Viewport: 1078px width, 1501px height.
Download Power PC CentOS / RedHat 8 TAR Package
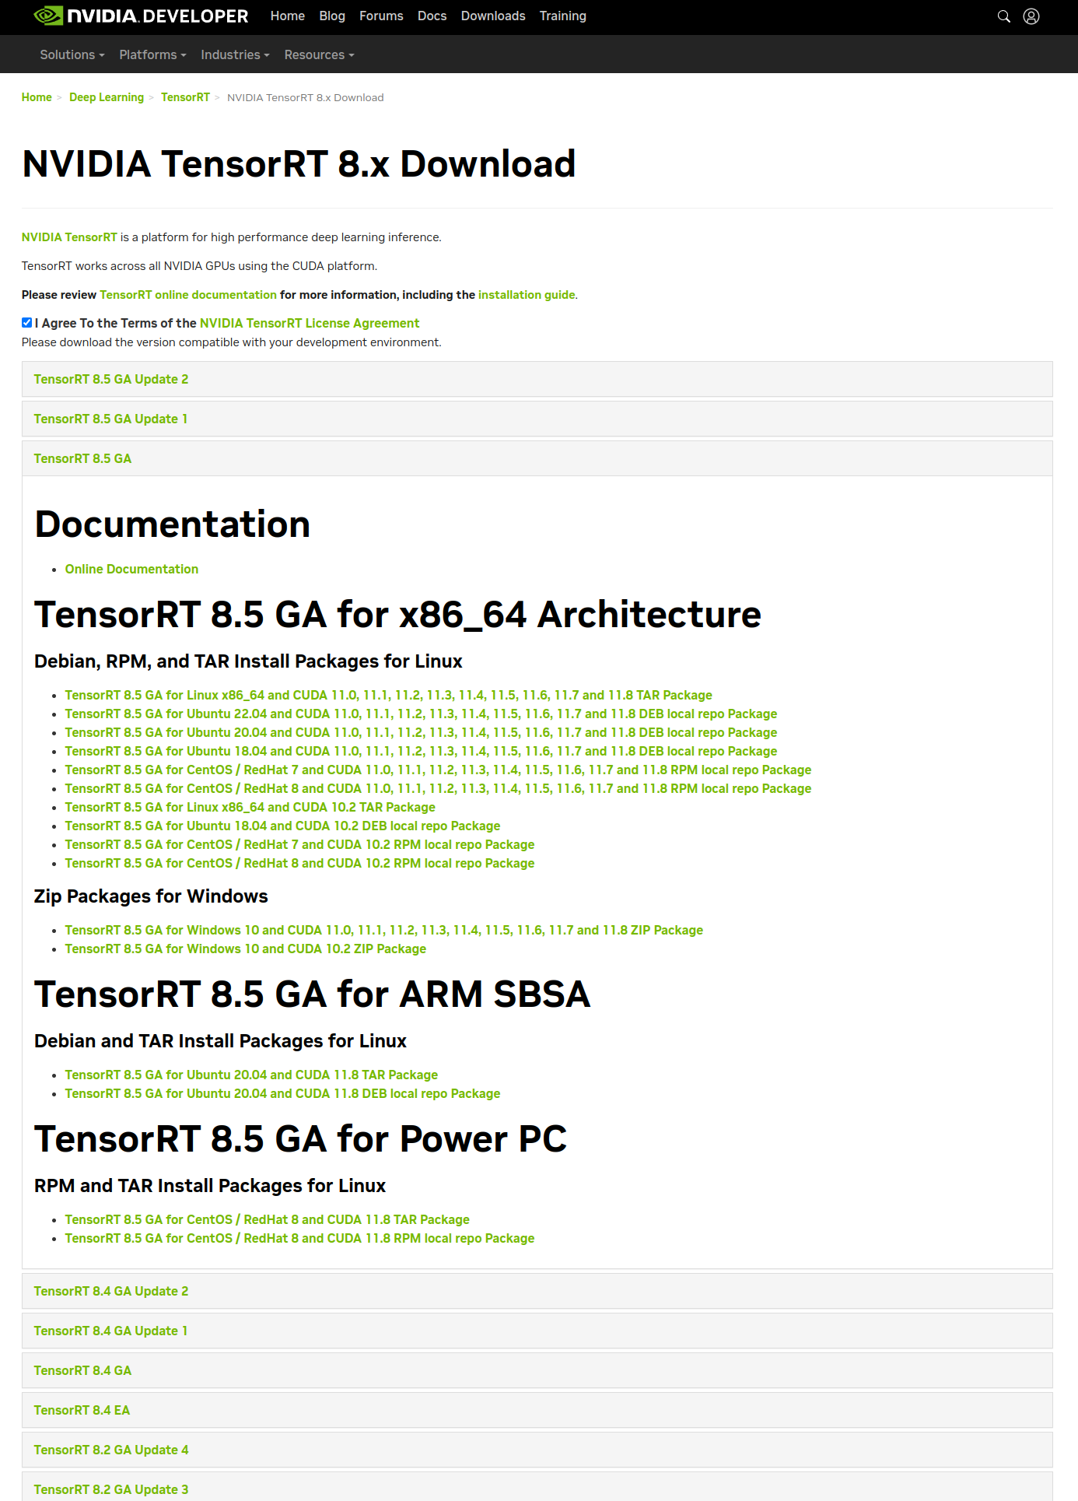tap(268, 1219)
